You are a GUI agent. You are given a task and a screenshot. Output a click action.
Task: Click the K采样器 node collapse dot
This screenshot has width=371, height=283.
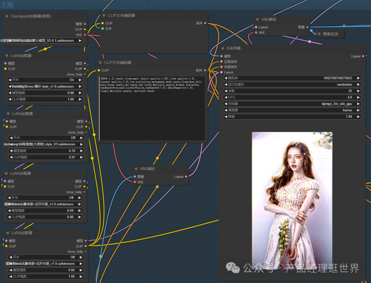[x=223, y=48]
